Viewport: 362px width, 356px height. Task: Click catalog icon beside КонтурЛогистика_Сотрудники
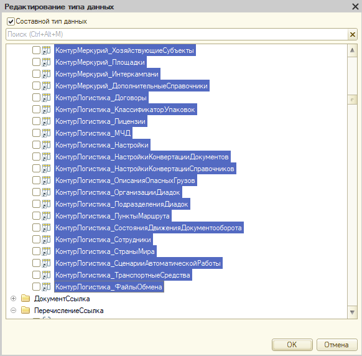(46, 240)
